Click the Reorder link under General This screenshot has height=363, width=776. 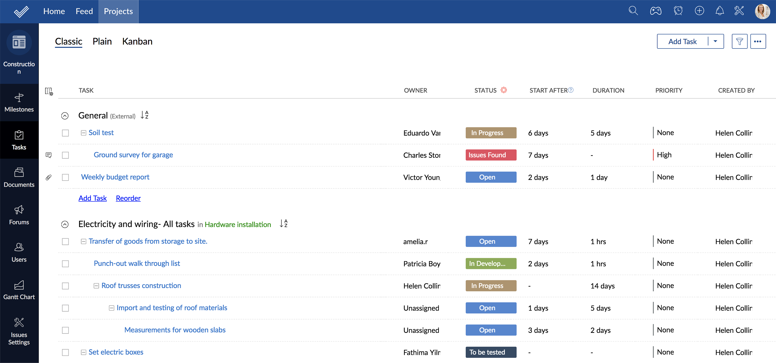pos(128,198)
